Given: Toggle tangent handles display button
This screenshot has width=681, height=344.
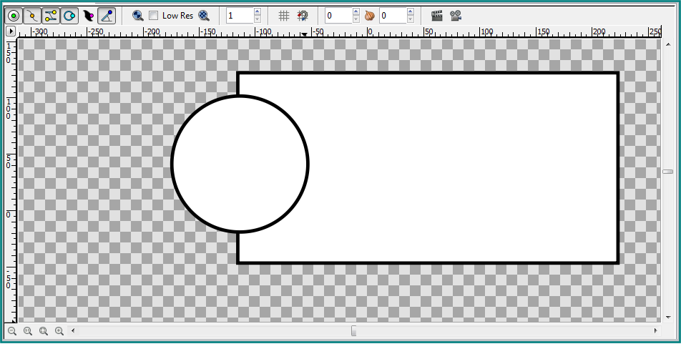Looking at the screenshot, I should click(51, 16).
